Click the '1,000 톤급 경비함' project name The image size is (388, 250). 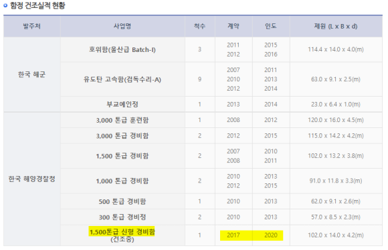[x=122, y=181]
